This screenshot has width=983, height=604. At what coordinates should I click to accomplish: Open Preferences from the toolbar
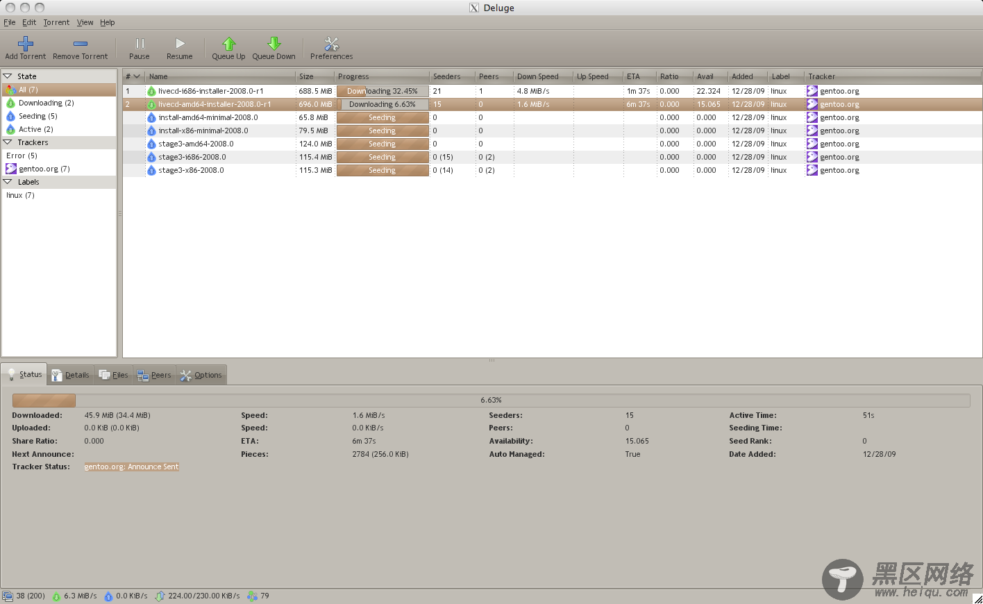point(332,48)
